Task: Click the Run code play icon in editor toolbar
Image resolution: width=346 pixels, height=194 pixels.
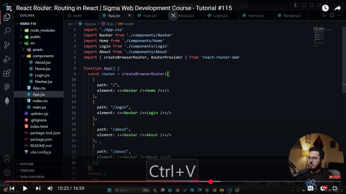Action: (324, 16)
